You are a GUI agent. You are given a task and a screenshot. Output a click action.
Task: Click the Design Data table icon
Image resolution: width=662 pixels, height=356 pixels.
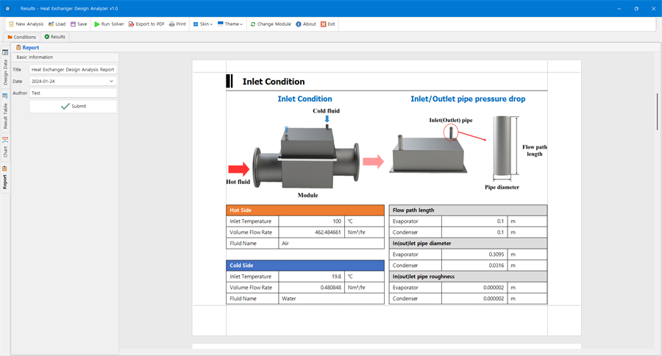5,52
